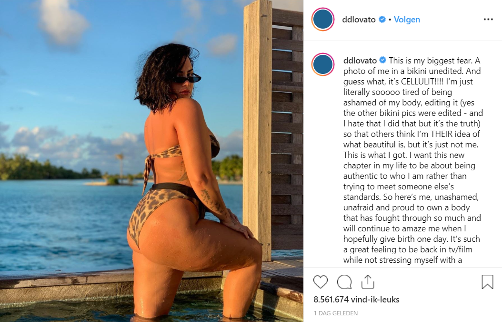This screenshot has height=322, width=502.
Task: Click the main post photo
Action: 151,161
